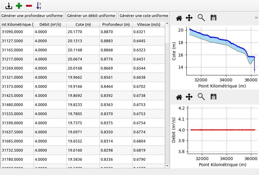Toggle zoom magnifier on Débit plot

[201, 97]
